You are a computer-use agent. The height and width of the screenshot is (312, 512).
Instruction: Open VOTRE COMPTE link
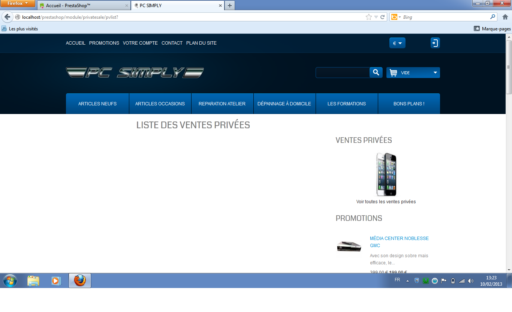(x=140, y=43)
